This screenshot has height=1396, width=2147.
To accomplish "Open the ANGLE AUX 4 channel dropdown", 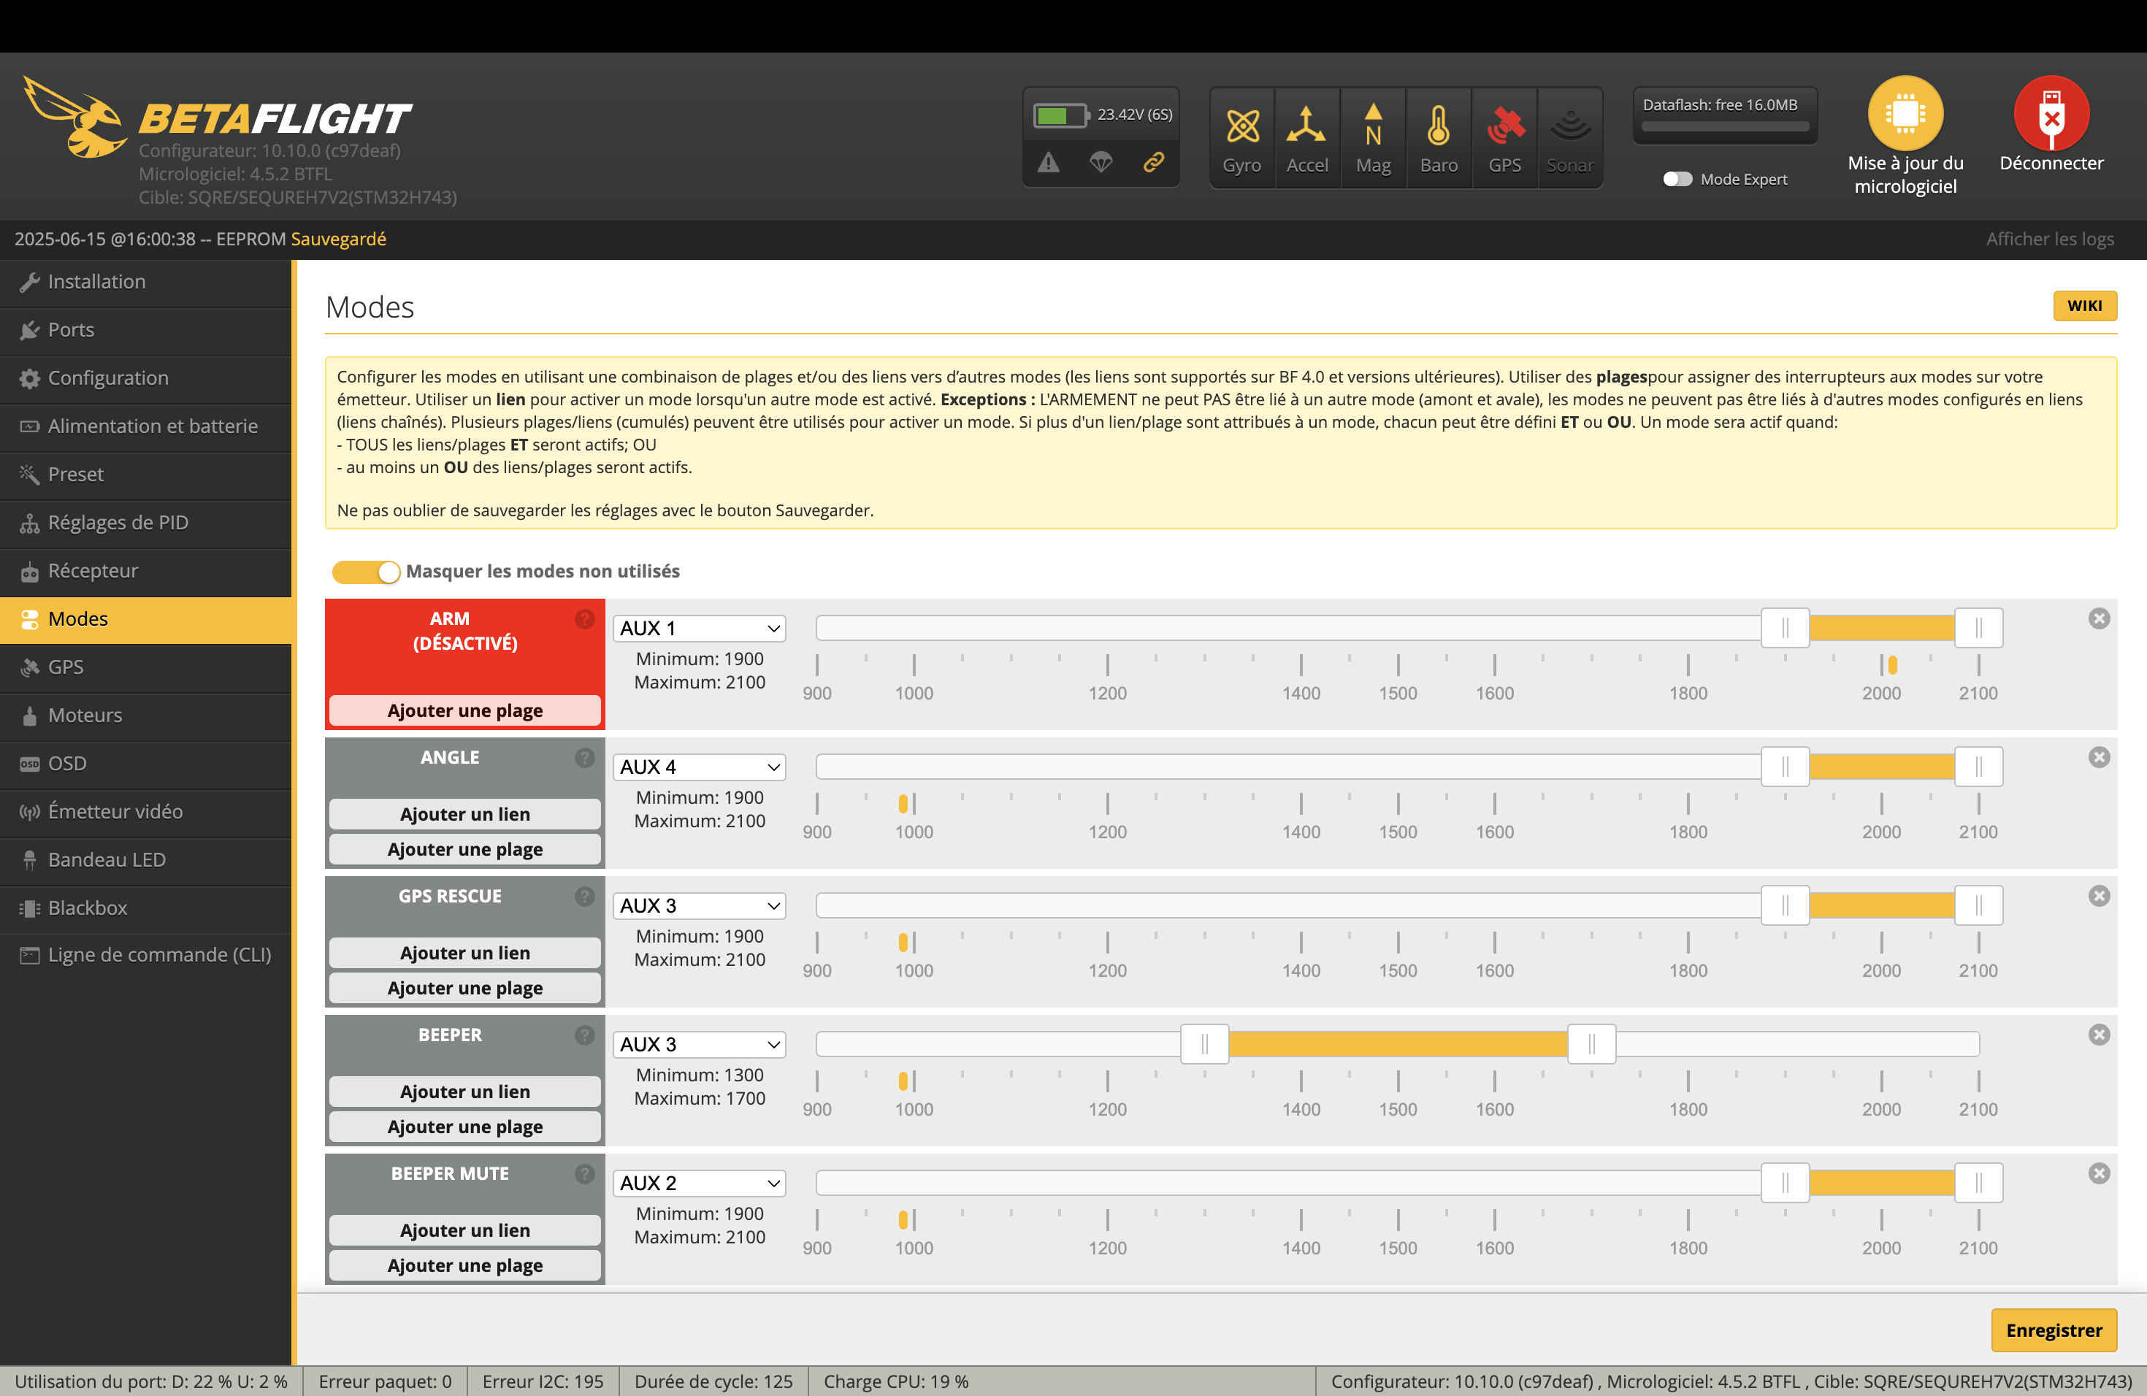I will tap(699, 767).
